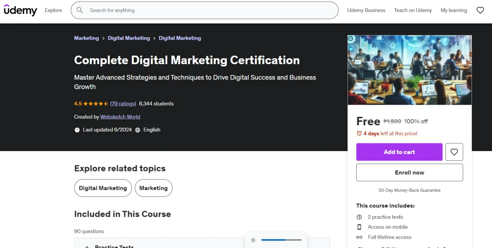
Task: Click the '90 questions' text
Action: [x=89, y=231]
